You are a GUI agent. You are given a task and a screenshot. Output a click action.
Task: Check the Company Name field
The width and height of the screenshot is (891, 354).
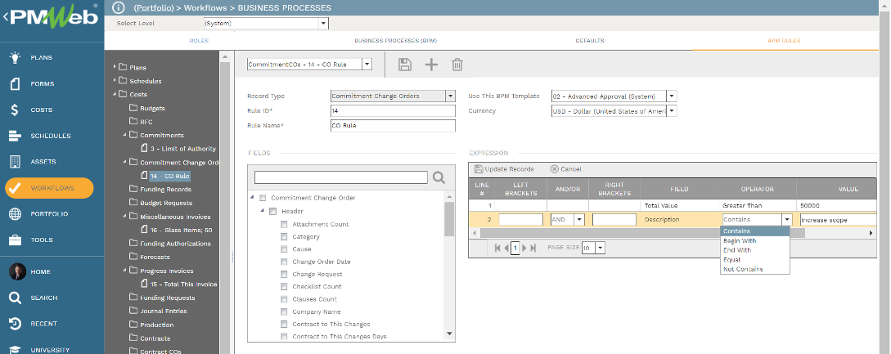tap(284, 311)
